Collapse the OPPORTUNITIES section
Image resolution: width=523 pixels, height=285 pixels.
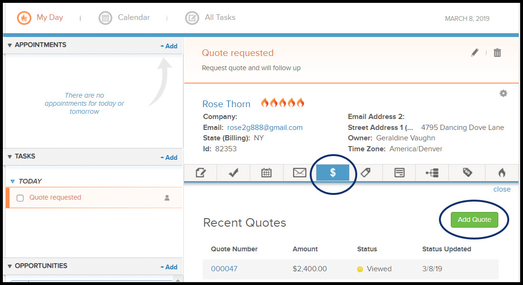pos(10,266)
